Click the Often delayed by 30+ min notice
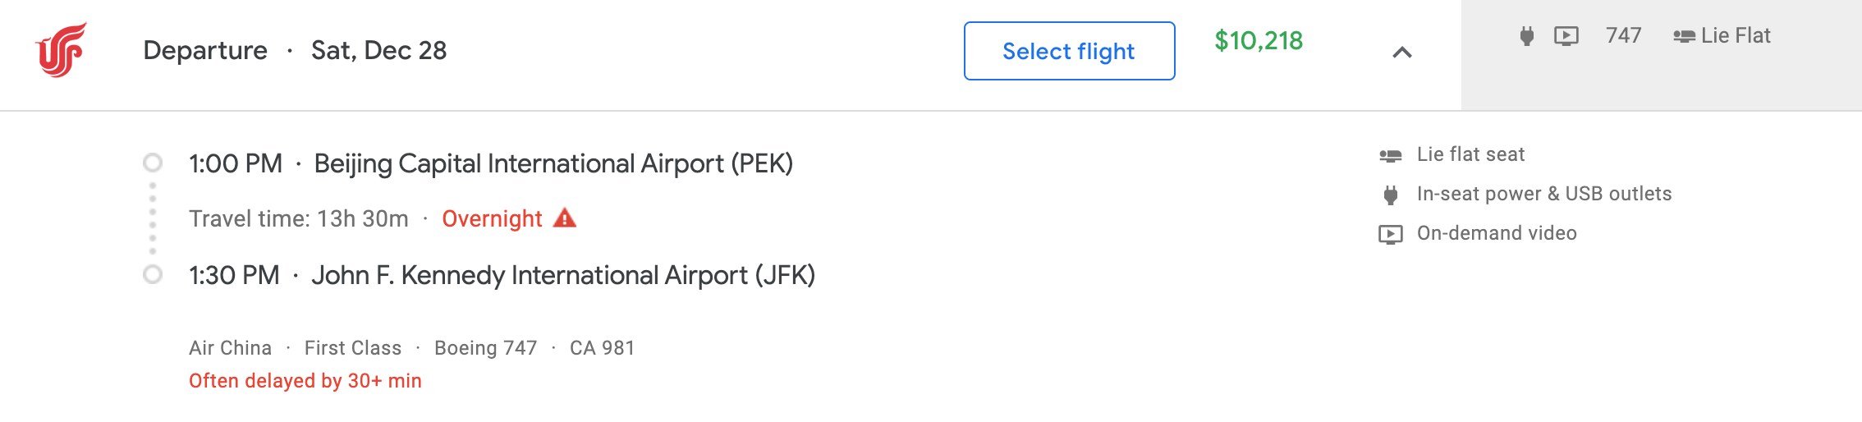The height and width of the screenshot is (422, 1862). [305, 381]
